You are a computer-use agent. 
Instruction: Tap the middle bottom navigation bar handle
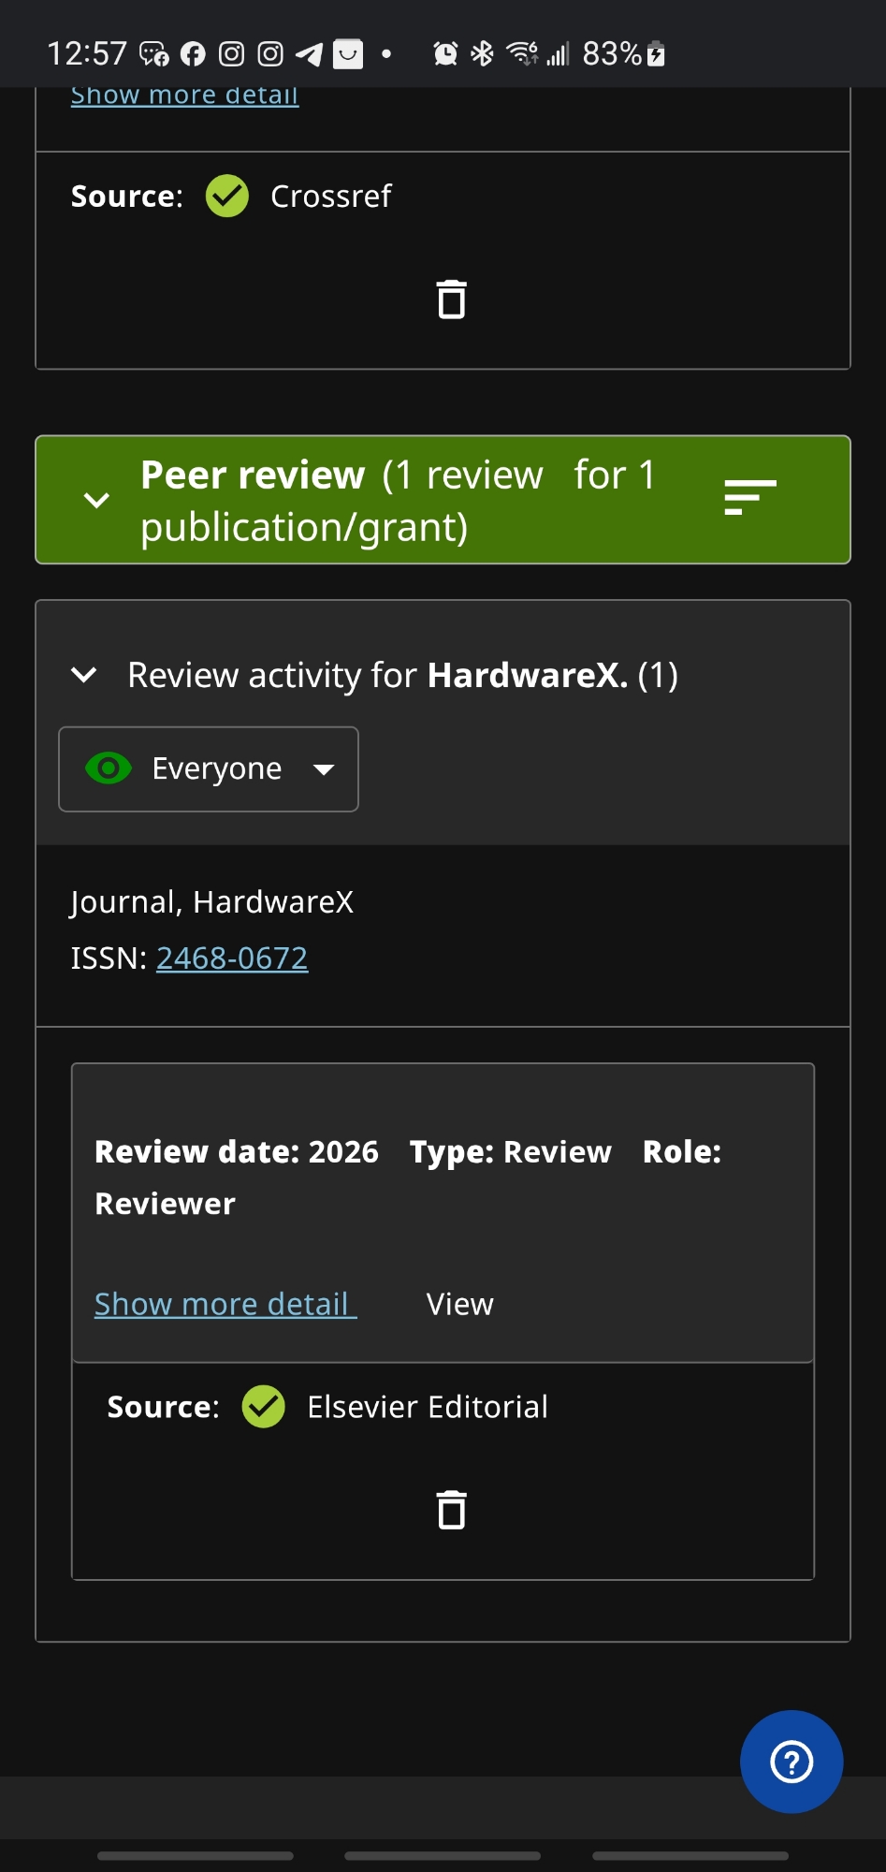click(443, 1855)
